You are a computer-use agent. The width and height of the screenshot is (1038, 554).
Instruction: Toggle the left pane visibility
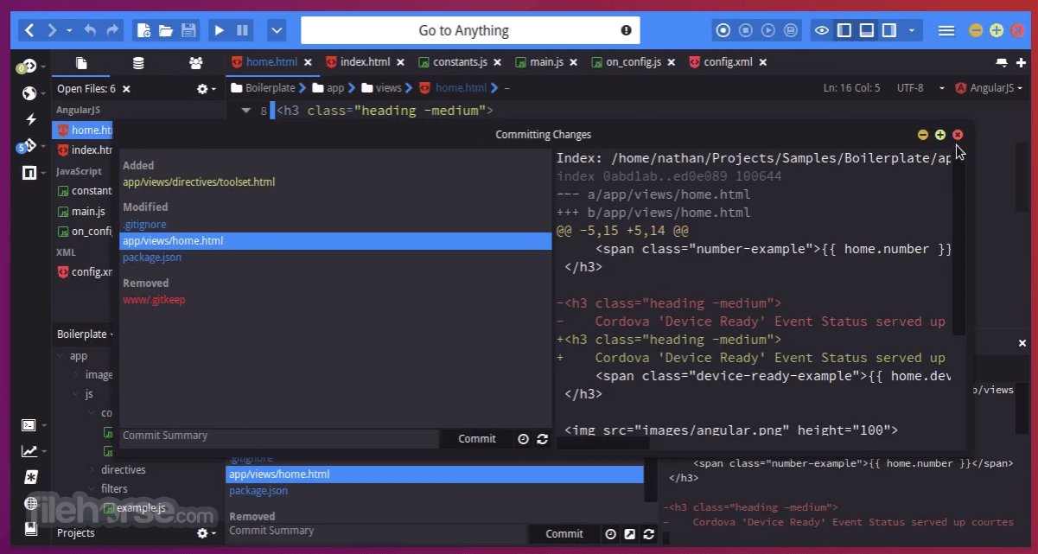click(x=844, y=30)
